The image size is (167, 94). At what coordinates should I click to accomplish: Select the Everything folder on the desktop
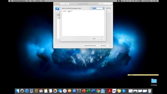(x=154, y=82)
